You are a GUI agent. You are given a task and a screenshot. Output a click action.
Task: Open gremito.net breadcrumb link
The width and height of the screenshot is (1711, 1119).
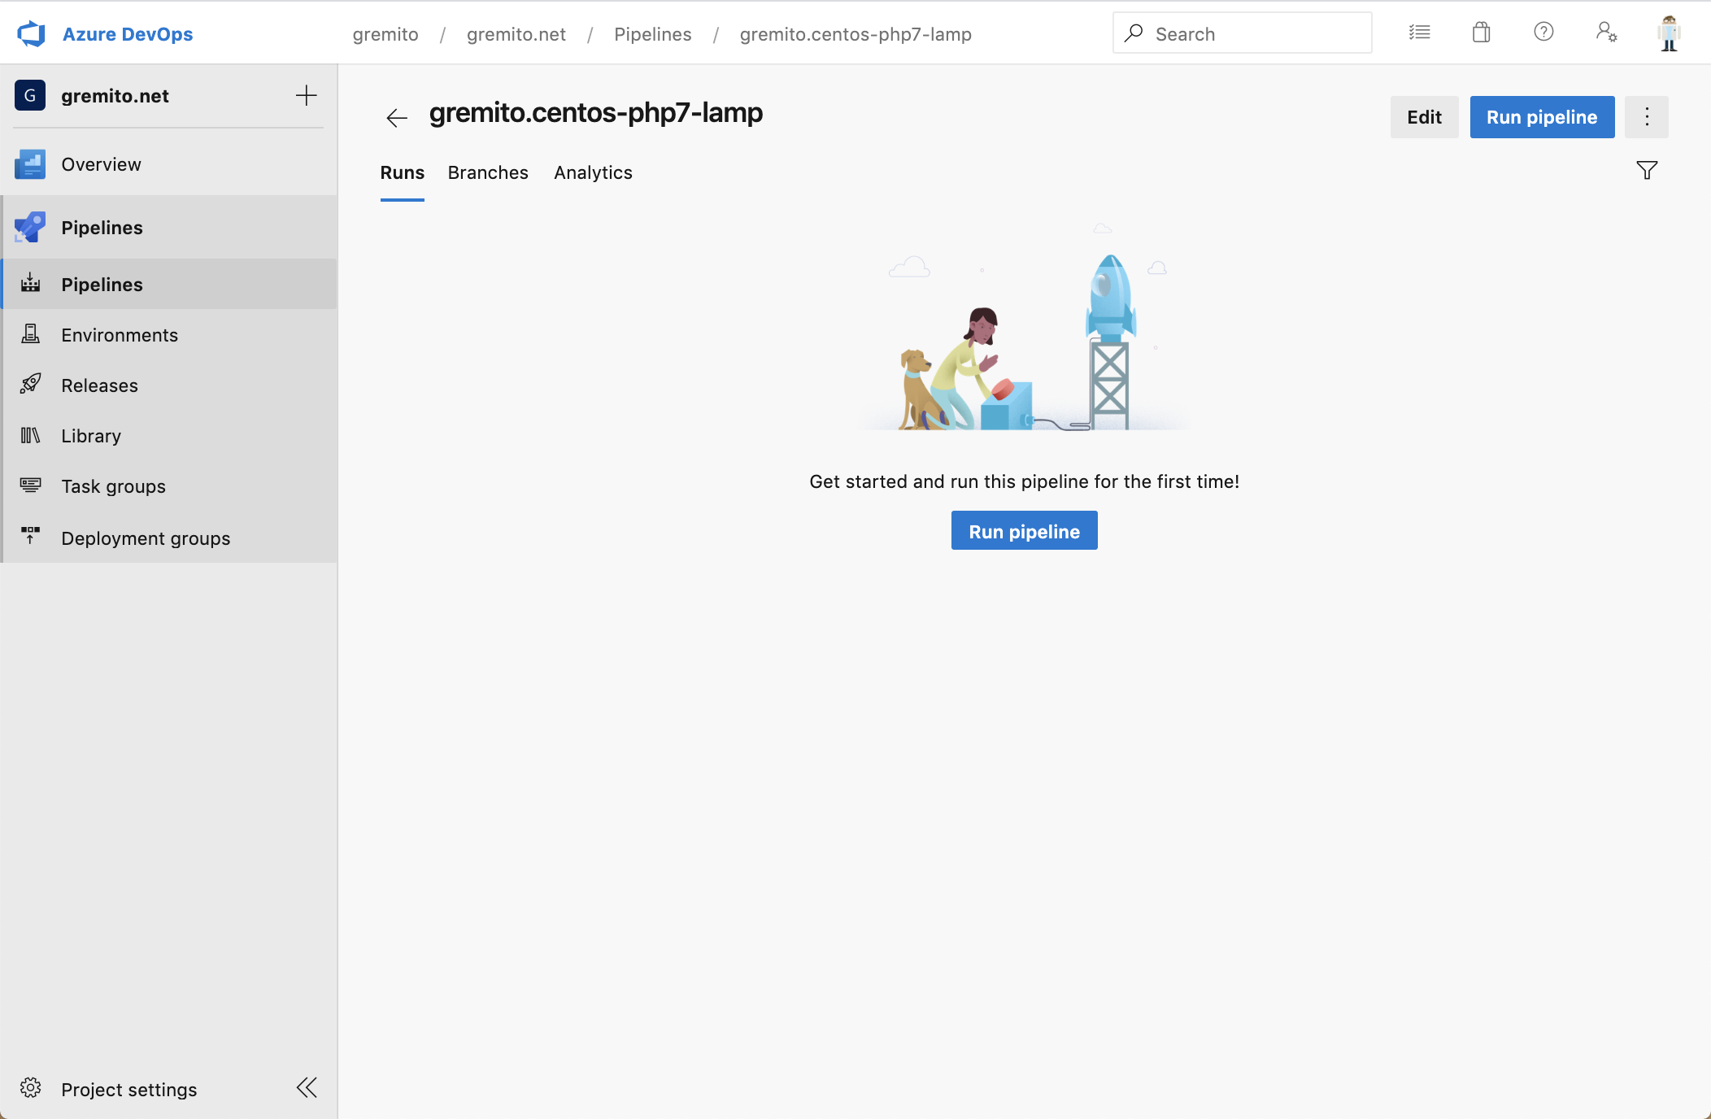516,34
